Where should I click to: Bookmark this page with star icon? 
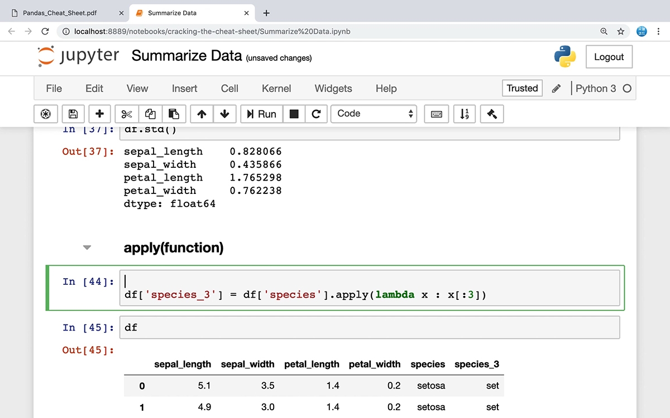(x=620, y=31)
